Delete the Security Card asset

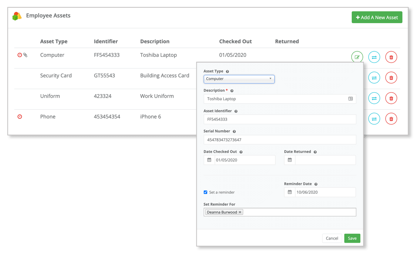(391, 78)
